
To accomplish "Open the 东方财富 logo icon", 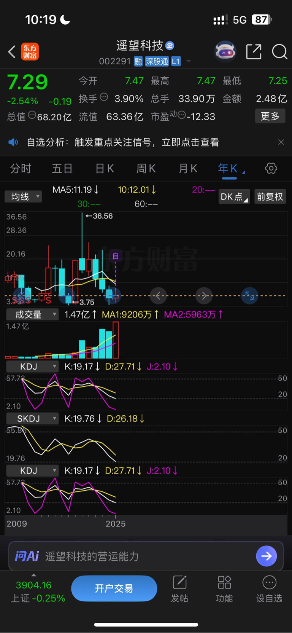I will point(30,52).
